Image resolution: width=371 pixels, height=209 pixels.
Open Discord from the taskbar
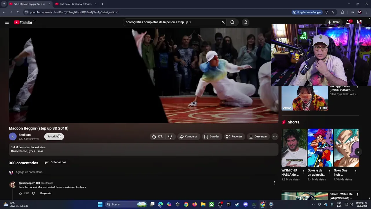(x=245, y=204)
